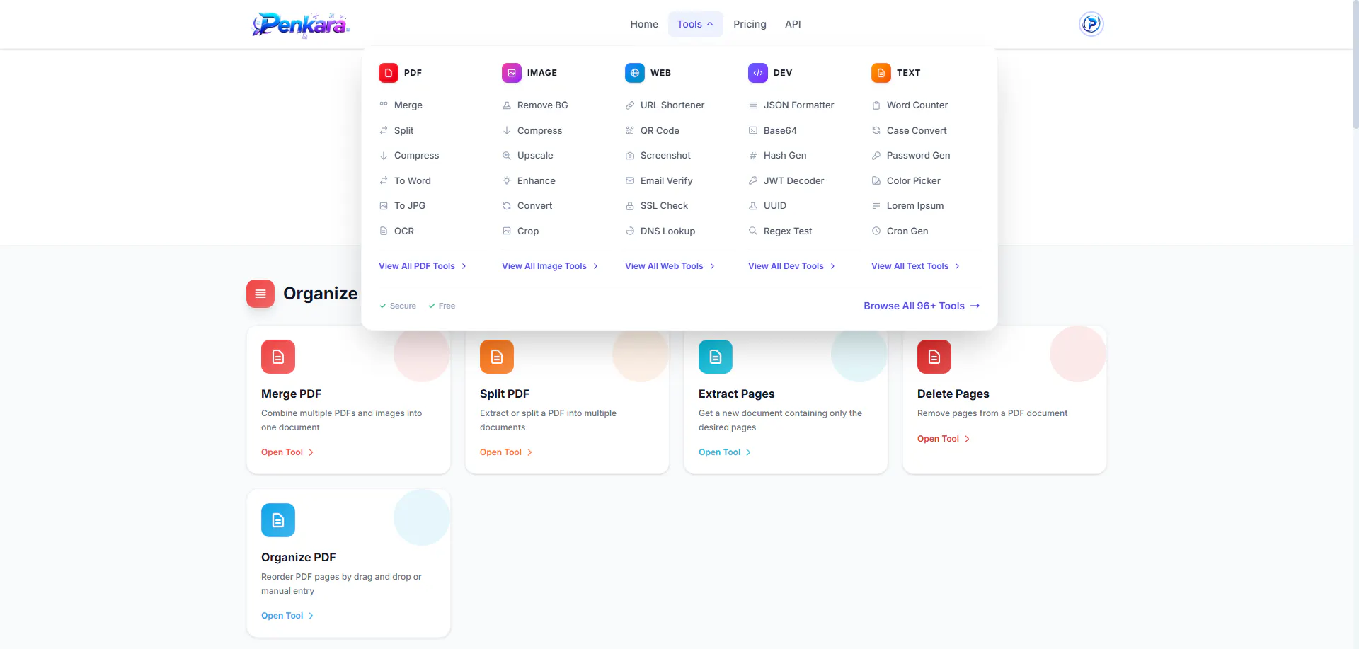Click the orange TEXT category icon
This screenshot has height=649, width=1359.
pos(881,73)
